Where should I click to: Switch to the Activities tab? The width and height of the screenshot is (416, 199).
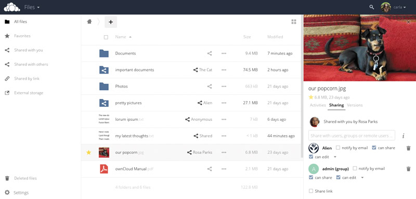pyautogui.click(x=318, y=105)
